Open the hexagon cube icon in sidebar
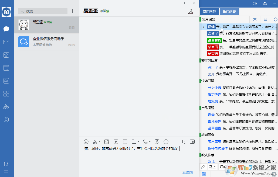The height and width of the screenshot is (177, 278). tap(6, 120)
